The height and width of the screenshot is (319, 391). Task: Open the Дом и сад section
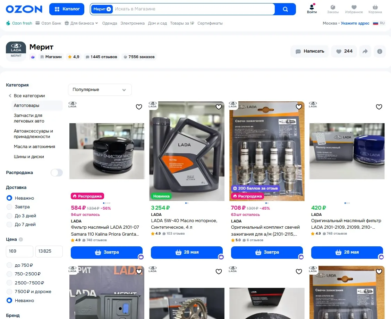[158, 23]
